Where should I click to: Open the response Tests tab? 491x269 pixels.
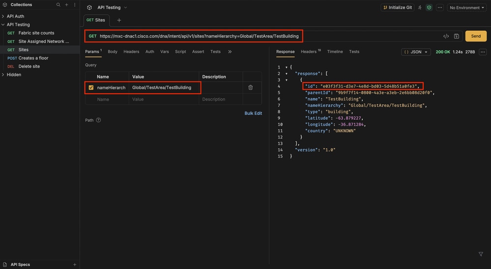[354, 52]
